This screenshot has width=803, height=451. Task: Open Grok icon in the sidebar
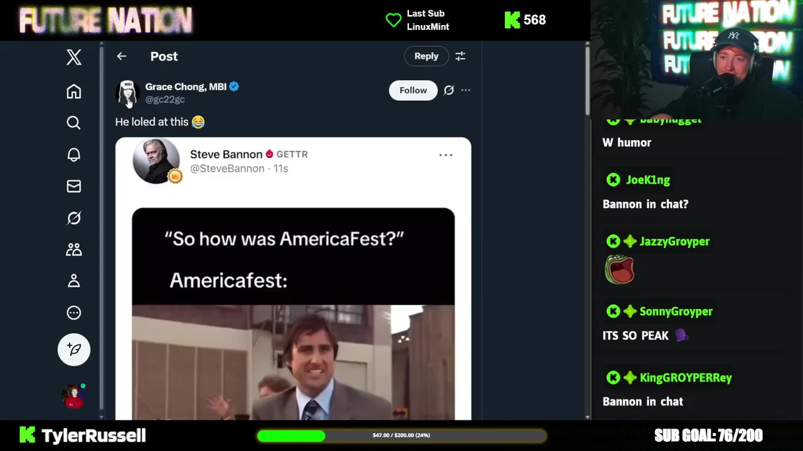tap(74, 218)
